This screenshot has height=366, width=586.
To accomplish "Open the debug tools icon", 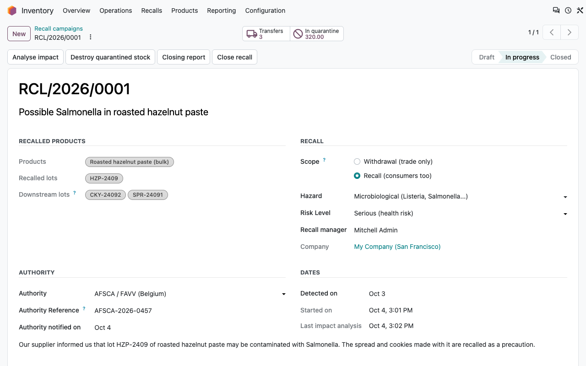I will coord(580,11).
